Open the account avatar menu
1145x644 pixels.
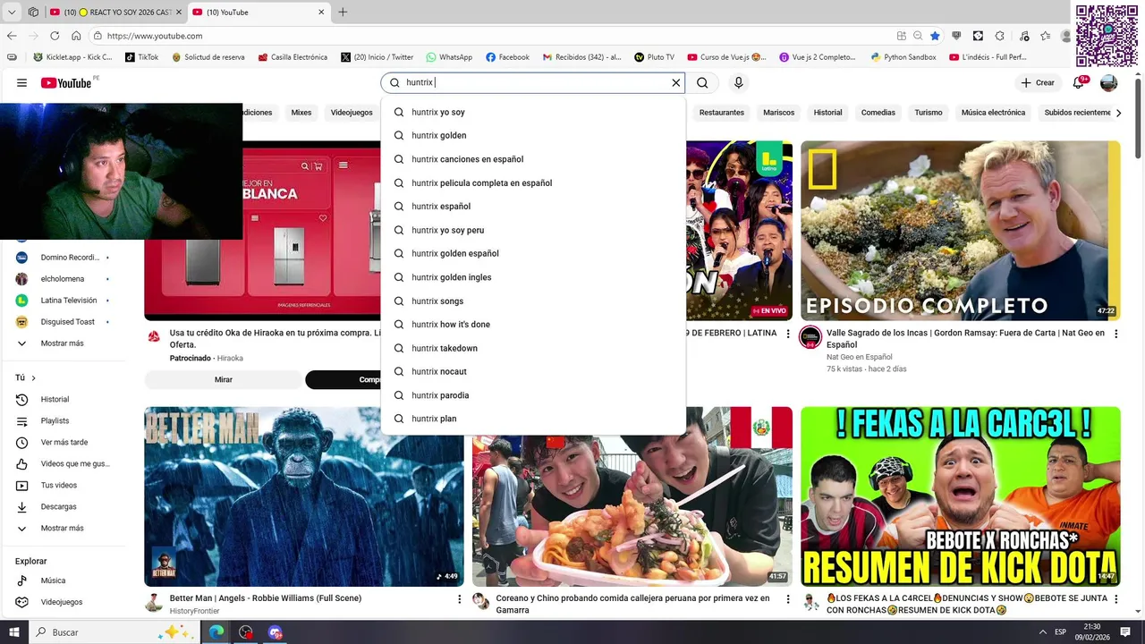tap(1108, 82)
